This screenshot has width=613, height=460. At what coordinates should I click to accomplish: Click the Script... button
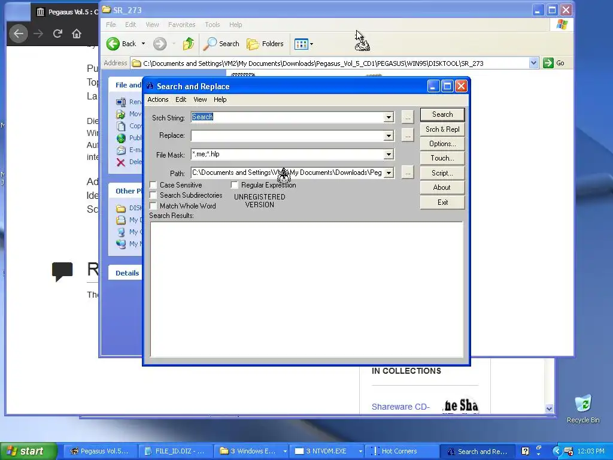(x=442, y=173)
